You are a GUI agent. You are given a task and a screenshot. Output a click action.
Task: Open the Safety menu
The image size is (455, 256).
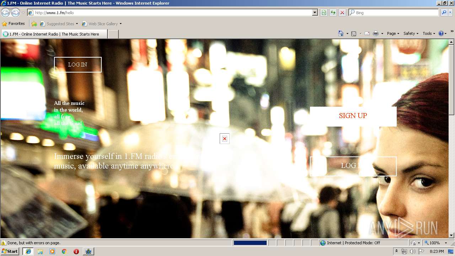pyautogui.click(x=411, y=33)
